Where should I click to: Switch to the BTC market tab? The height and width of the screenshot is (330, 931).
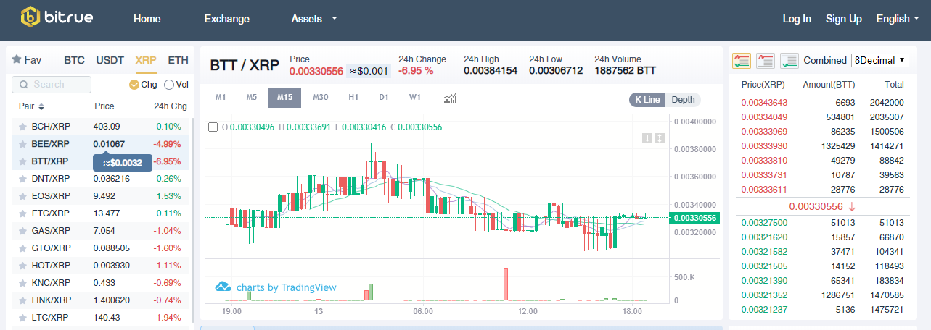point(74,60)
